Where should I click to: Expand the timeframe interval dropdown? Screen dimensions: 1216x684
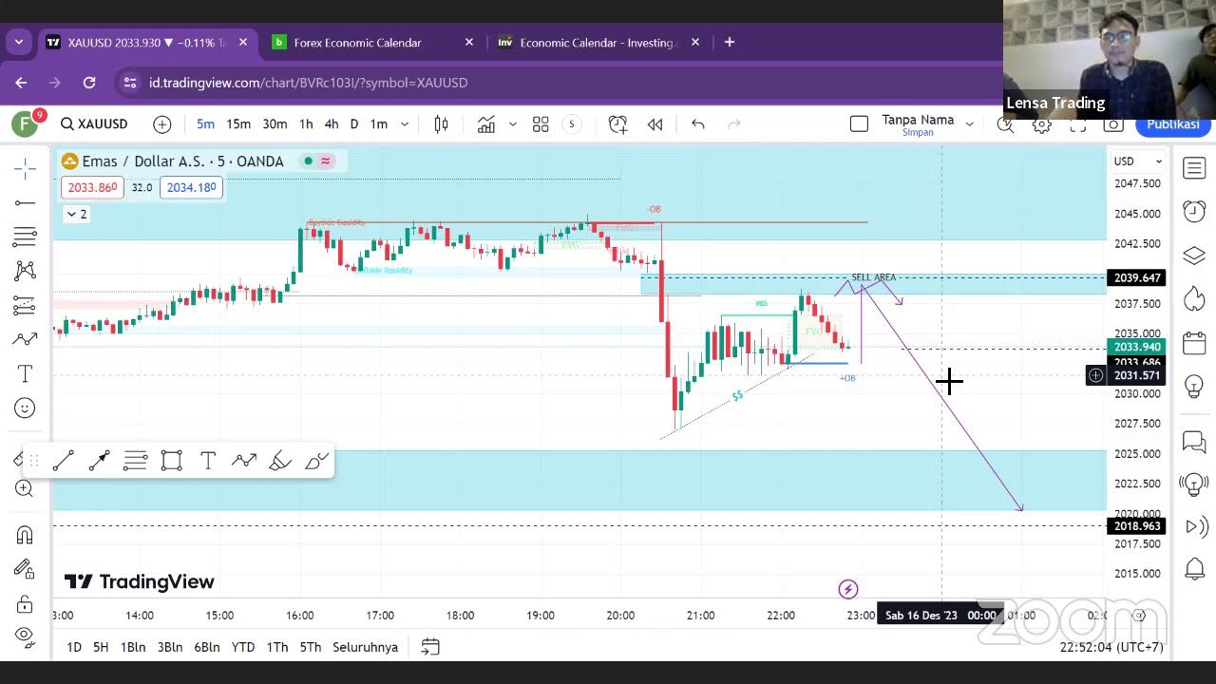click(x=405, y=123)
